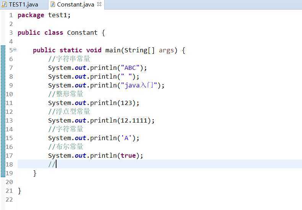The width and height of the screenshot is (302, 210).
Task: Click the comment '//浮点型常量' on line 12
Action: pyautogui.click(x=69, y=111)
